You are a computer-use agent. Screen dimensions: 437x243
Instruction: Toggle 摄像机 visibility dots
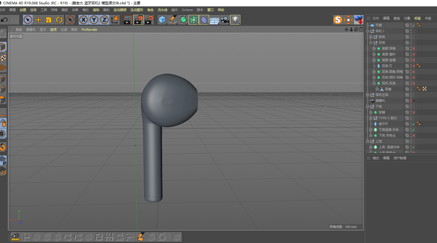pos(411,100)
